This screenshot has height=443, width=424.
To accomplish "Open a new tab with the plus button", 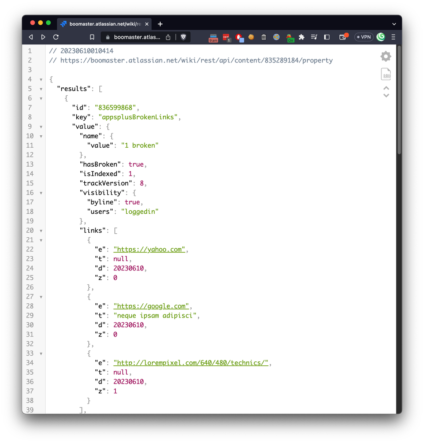I will [x=160, y=24].
